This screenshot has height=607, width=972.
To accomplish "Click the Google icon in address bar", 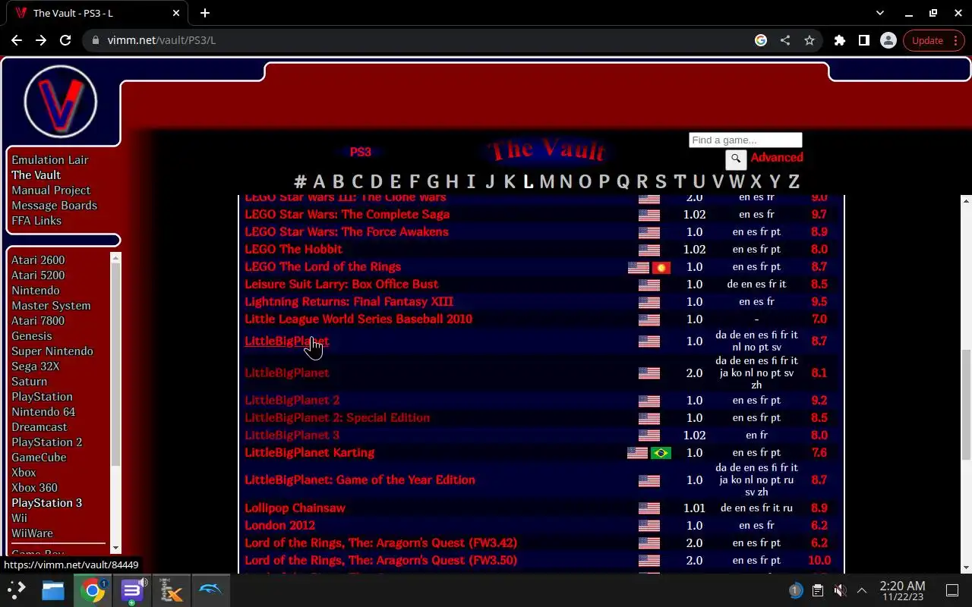I will (761, 40).
